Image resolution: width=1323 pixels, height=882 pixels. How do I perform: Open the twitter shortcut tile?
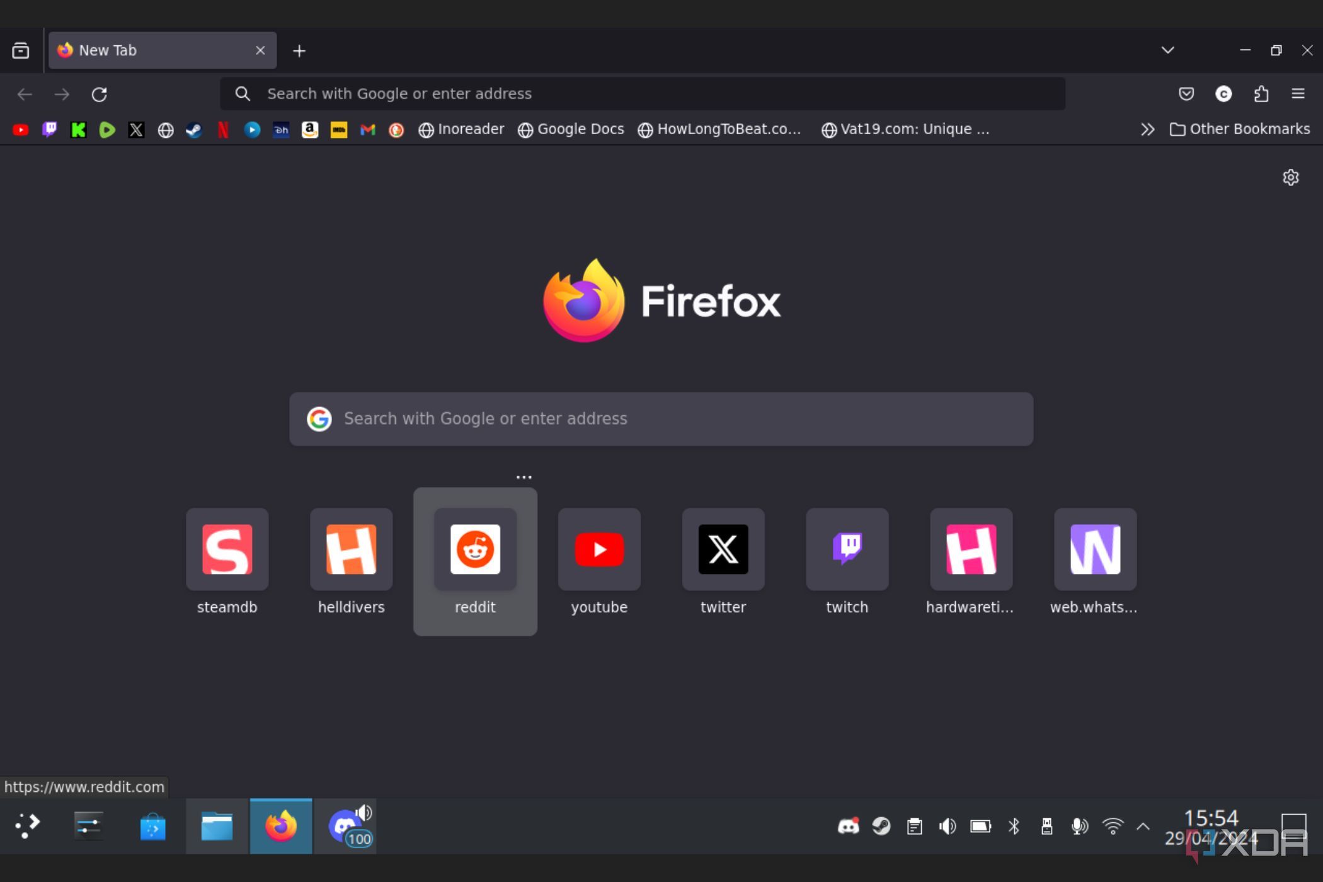click(723, 561)
